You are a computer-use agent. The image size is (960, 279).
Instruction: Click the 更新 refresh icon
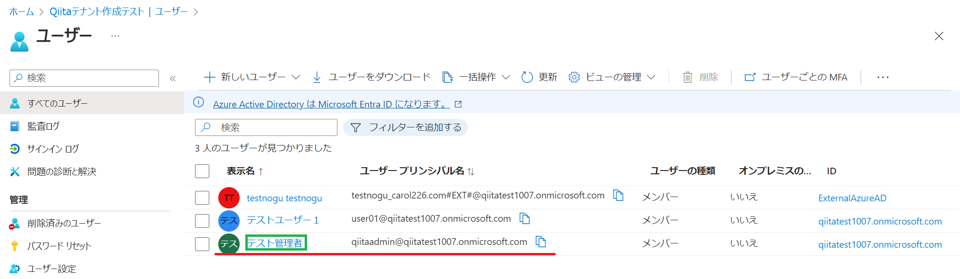[x=527, y=77]
